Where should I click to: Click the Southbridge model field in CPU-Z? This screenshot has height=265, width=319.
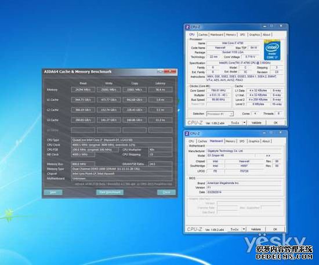point(244,166)
